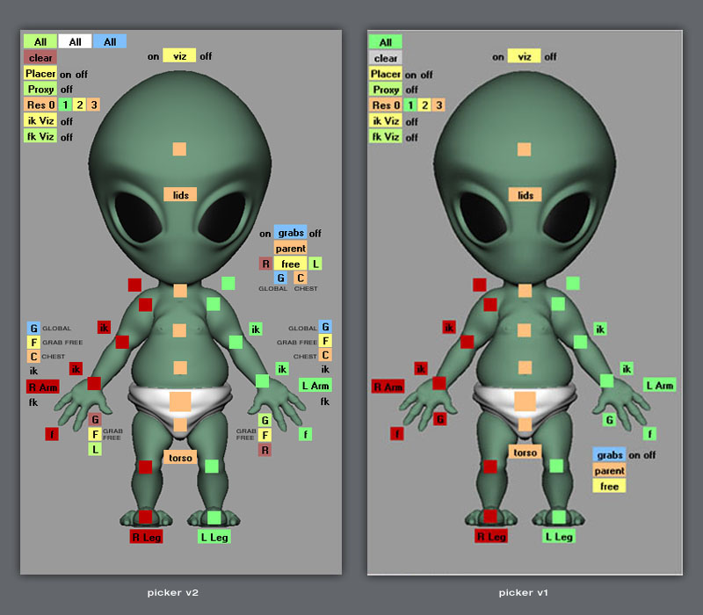Select the red right foot control in picker v2
The width and height of the screenshot is (703, 615).
click(145, 517)
